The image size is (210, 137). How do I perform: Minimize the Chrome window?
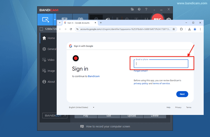[186, 23]
